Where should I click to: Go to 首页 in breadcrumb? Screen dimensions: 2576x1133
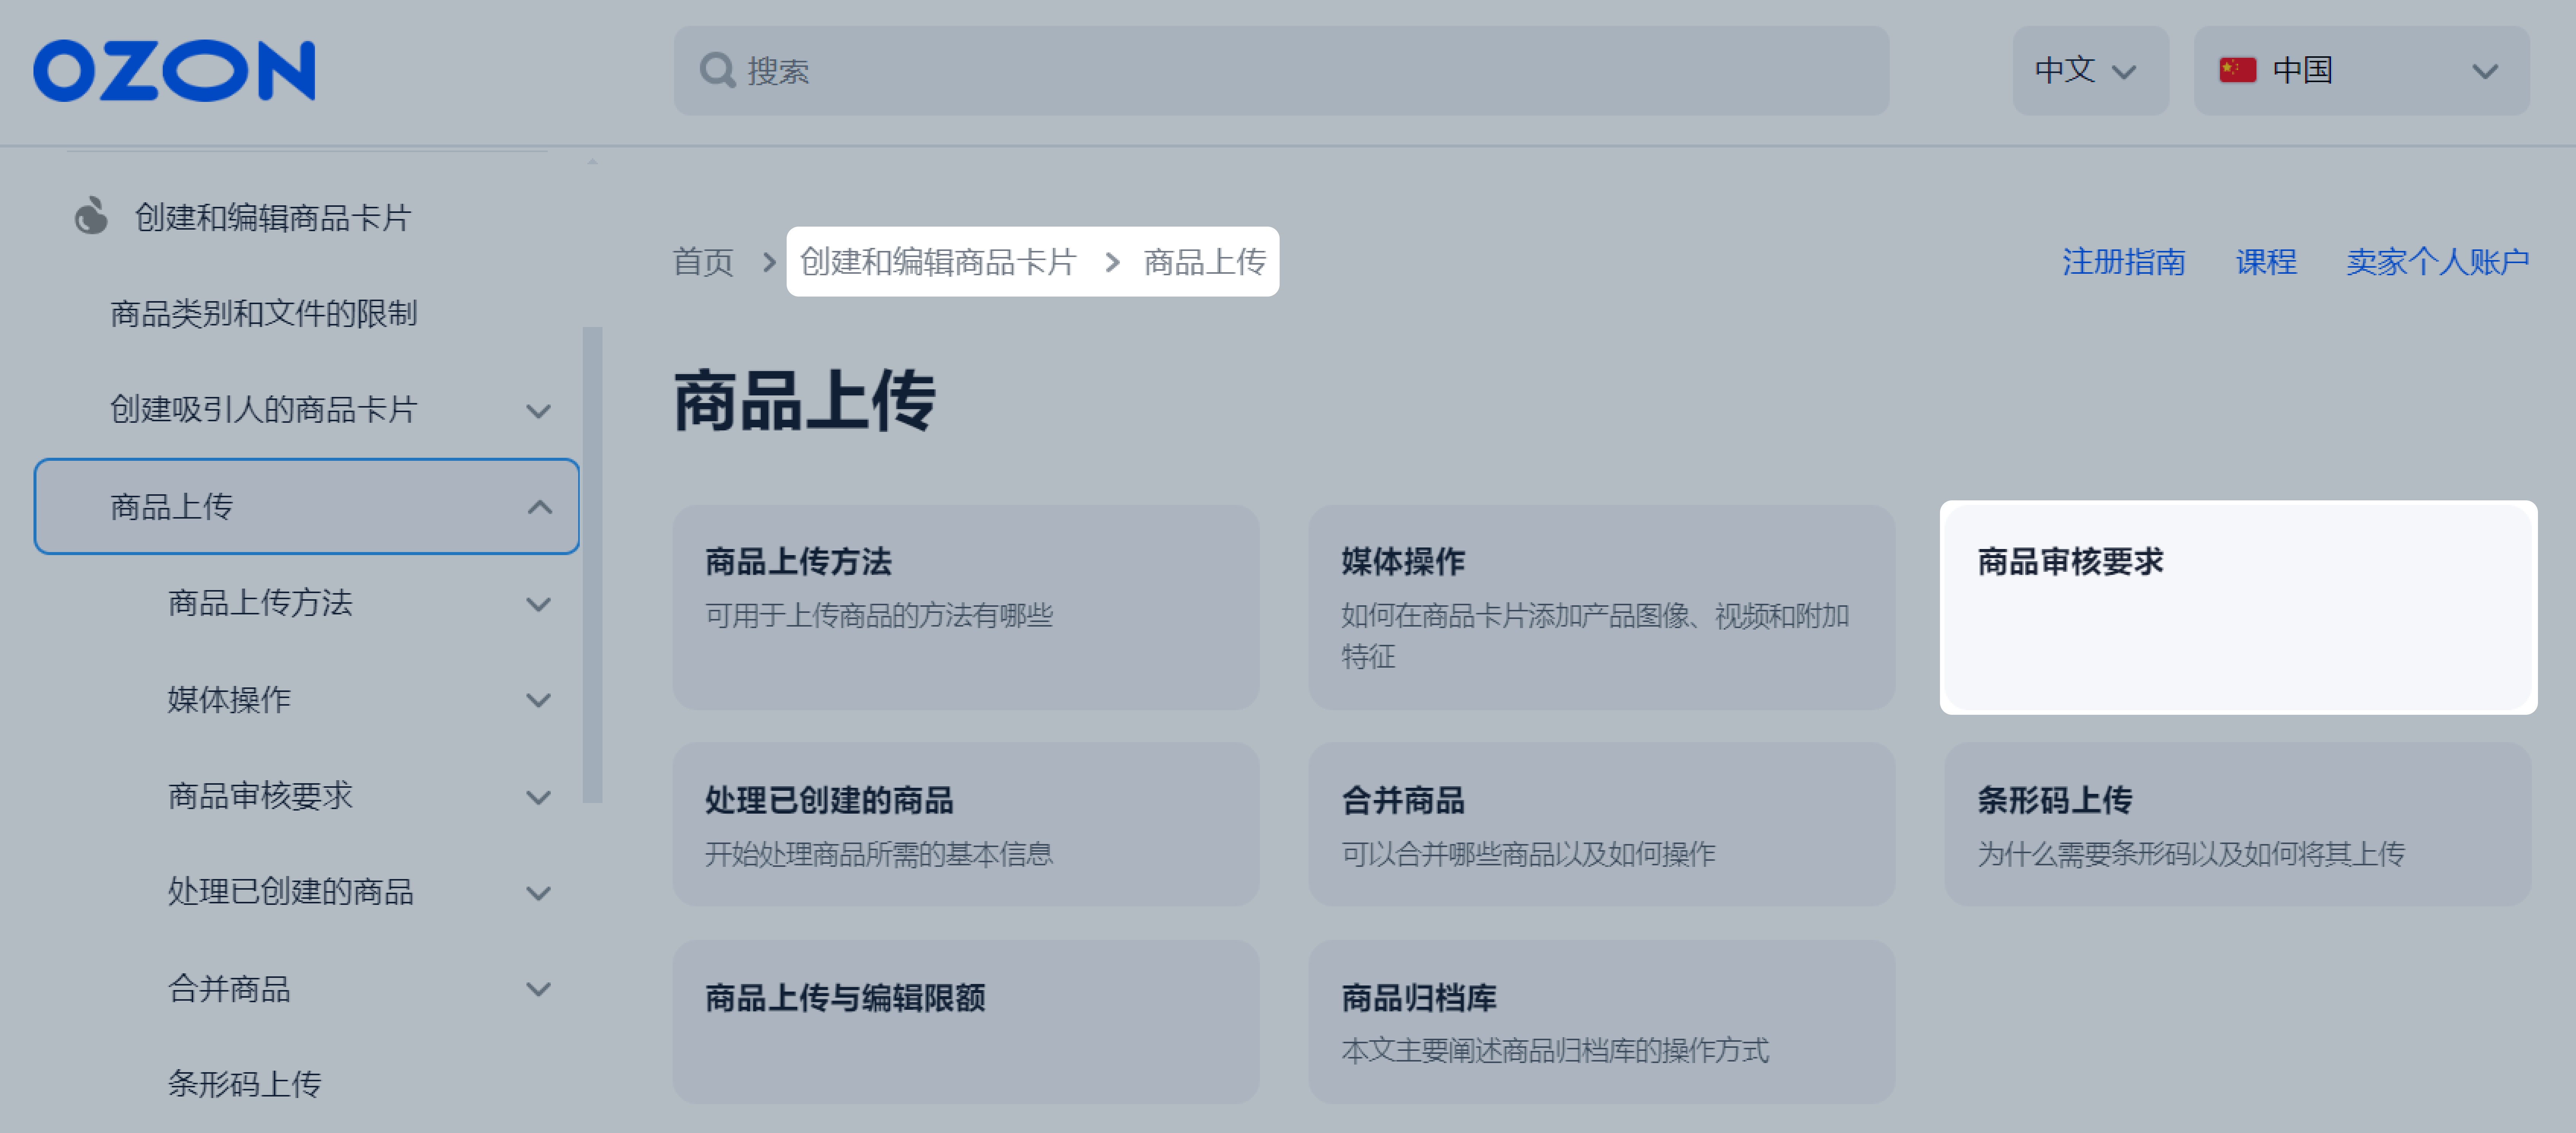pyautogui.click(x=703, y=262)
